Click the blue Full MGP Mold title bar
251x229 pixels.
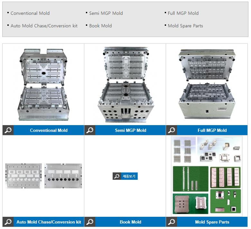[x=212, y=130]
